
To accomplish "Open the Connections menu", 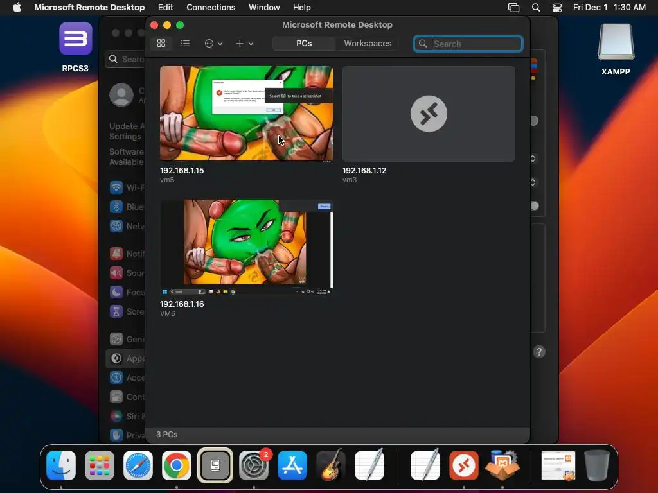I will (x=211, y=8).
